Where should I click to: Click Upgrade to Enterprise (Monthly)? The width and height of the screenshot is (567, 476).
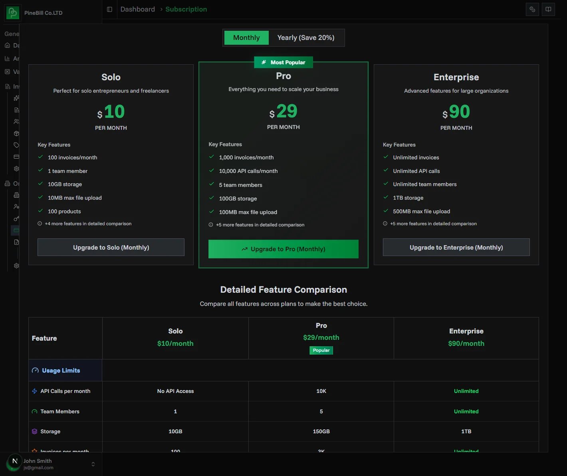(x=456, y=247)
